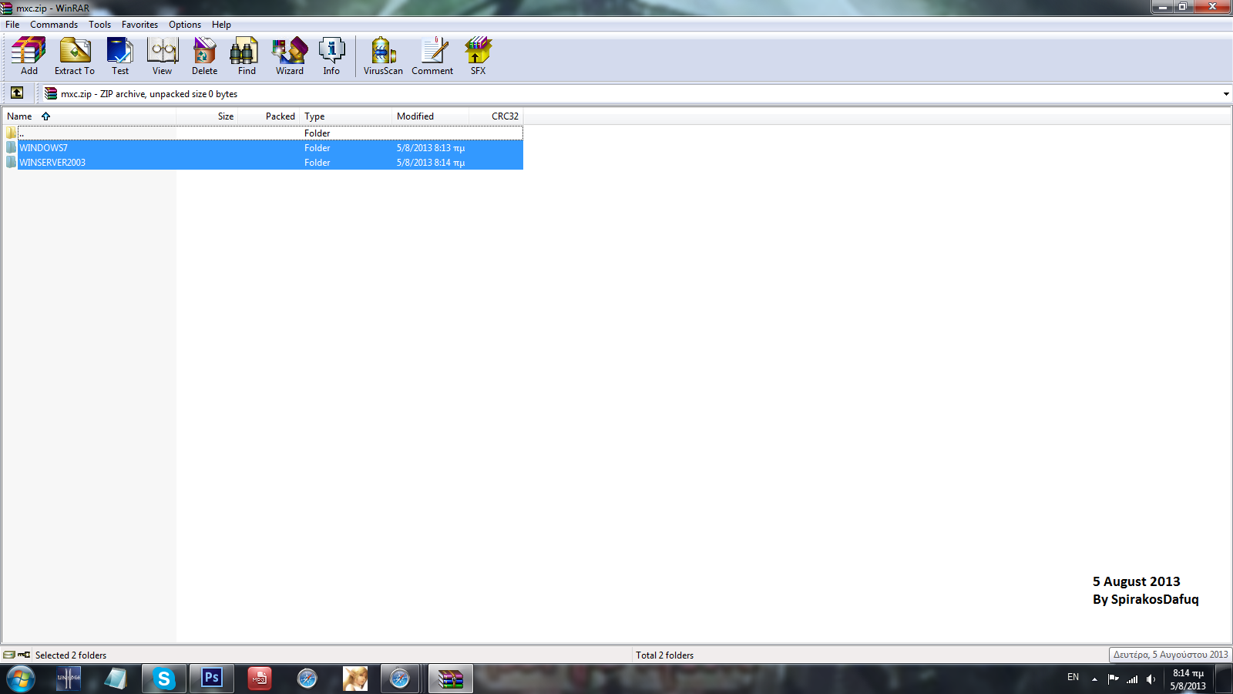Screen dimensions: 1233x694
Task: Expand the archive path dropdown
Action: coord(1225,94)
